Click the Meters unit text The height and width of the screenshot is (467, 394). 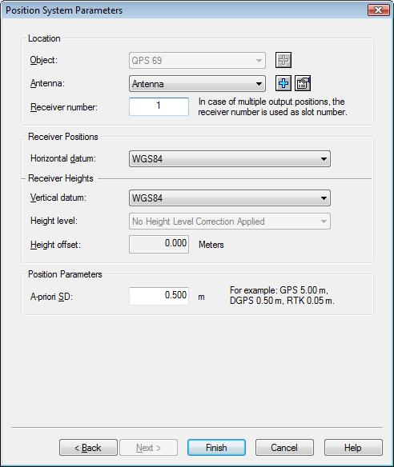(x=211, y=245)
